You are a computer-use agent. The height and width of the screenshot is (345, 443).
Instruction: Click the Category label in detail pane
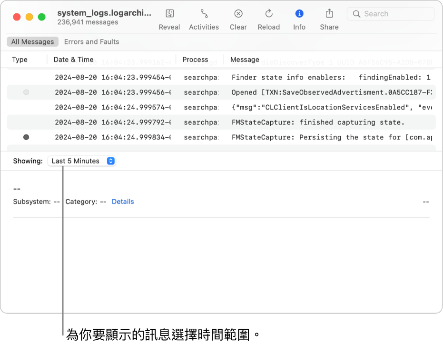click(81, 202)
